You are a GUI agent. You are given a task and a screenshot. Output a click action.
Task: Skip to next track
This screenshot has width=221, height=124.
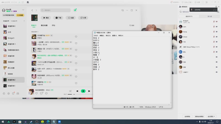pyautogui.click(x=89, y=91)
